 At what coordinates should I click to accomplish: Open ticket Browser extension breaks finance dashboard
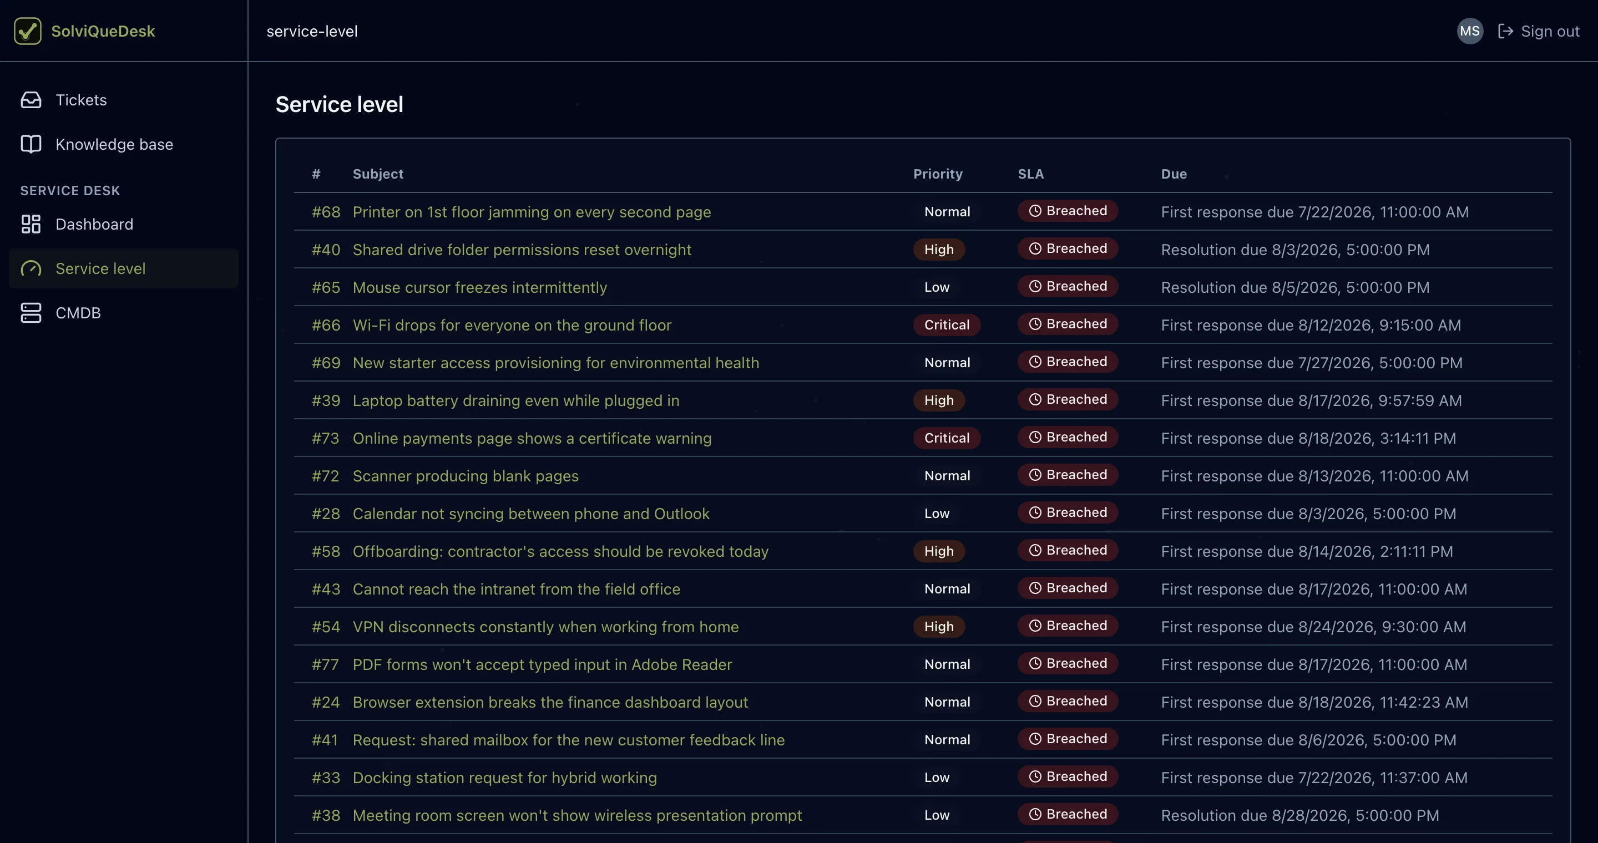click(x=550, y=702)
